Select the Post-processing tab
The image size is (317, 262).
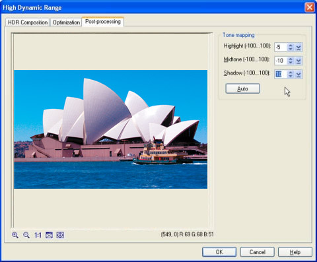(103, 22)
